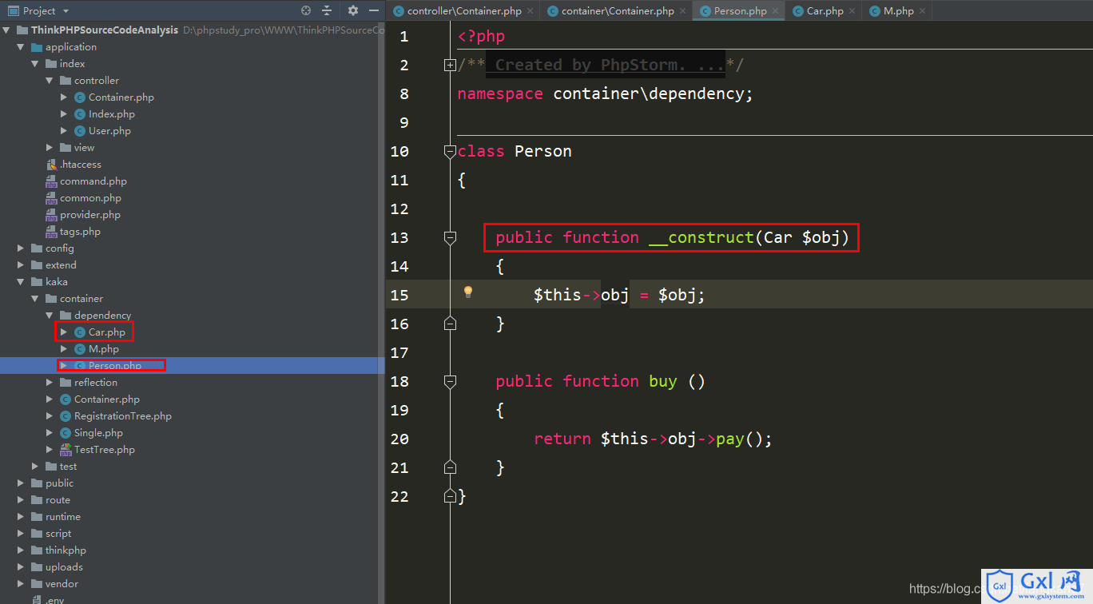Select Index.php in project tree
This screenshot has height=604, width=1093.
click(x=112, y=114)
